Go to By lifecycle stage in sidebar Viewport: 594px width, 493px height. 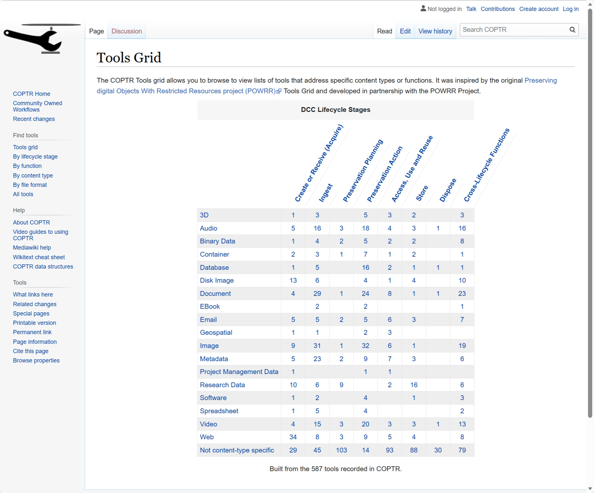[35, 157]
